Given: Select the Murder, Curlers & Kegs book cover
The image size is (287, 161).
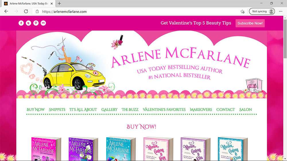Looking at the screenshot, I should click(x=158, y=149).
